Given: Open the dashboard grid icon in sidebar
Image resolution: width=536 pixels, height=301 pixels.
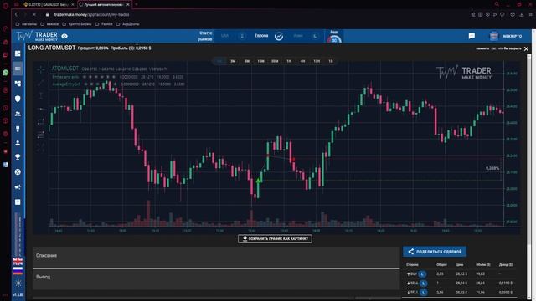Looking at the screenshot, I should (x=18, y=54).
